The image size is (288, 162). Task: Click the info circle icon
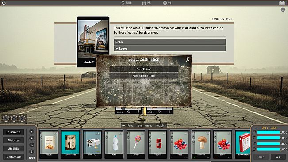[x=283, y=10]
